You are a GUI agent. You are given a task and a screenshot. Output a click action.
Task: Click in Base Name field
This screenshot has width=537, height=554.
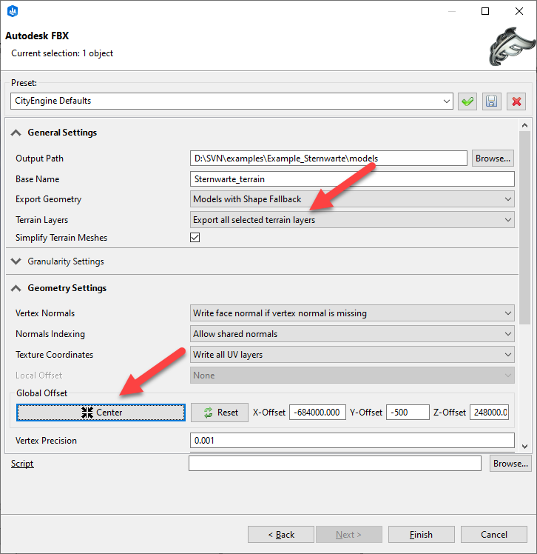(352, 179)
